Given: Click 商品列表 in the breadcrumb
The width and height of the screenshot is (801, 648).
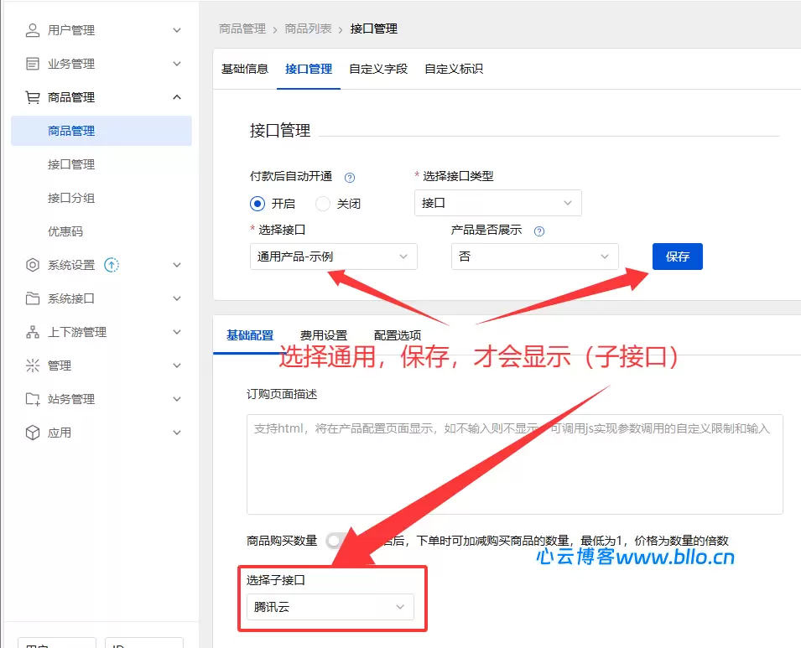Looking at the screenshot, I should [308, 29].
